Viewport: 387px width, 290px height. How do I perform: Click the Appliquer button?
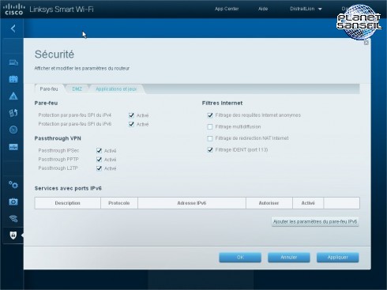coord(337,258)
